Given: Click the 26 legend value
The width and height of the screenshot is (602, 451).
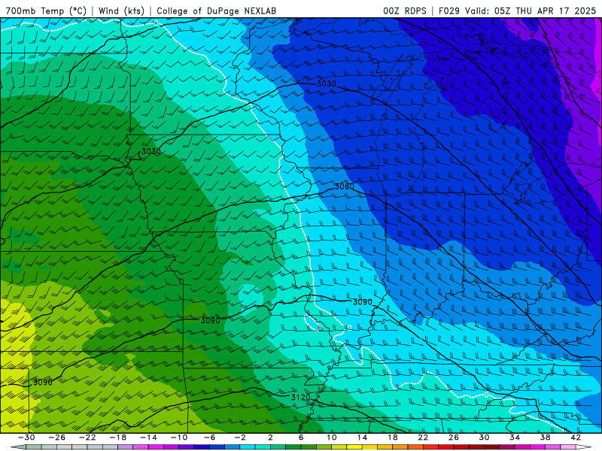Looking at the screenshot, I should click(454, 437).
